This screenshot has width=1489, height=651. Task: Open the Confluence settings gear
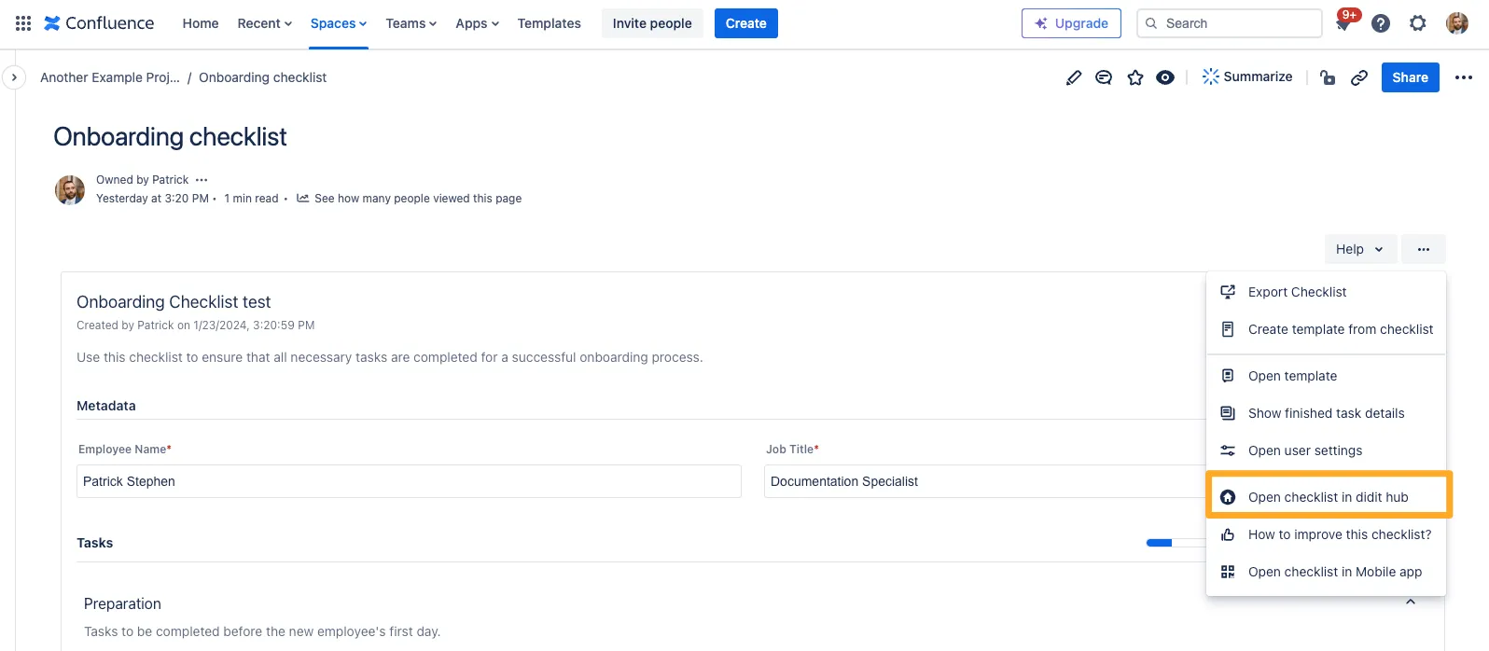pos(1418,23)
